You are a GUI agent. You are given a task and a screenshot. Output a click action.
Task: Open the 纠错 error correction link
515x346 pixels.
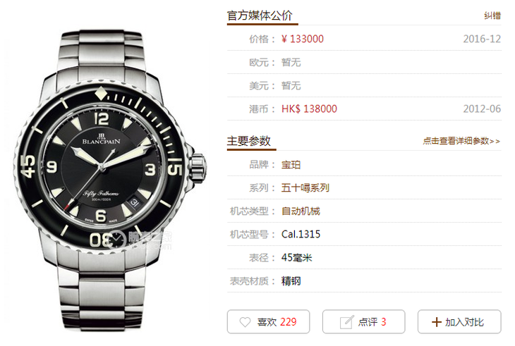pos(492,16)
